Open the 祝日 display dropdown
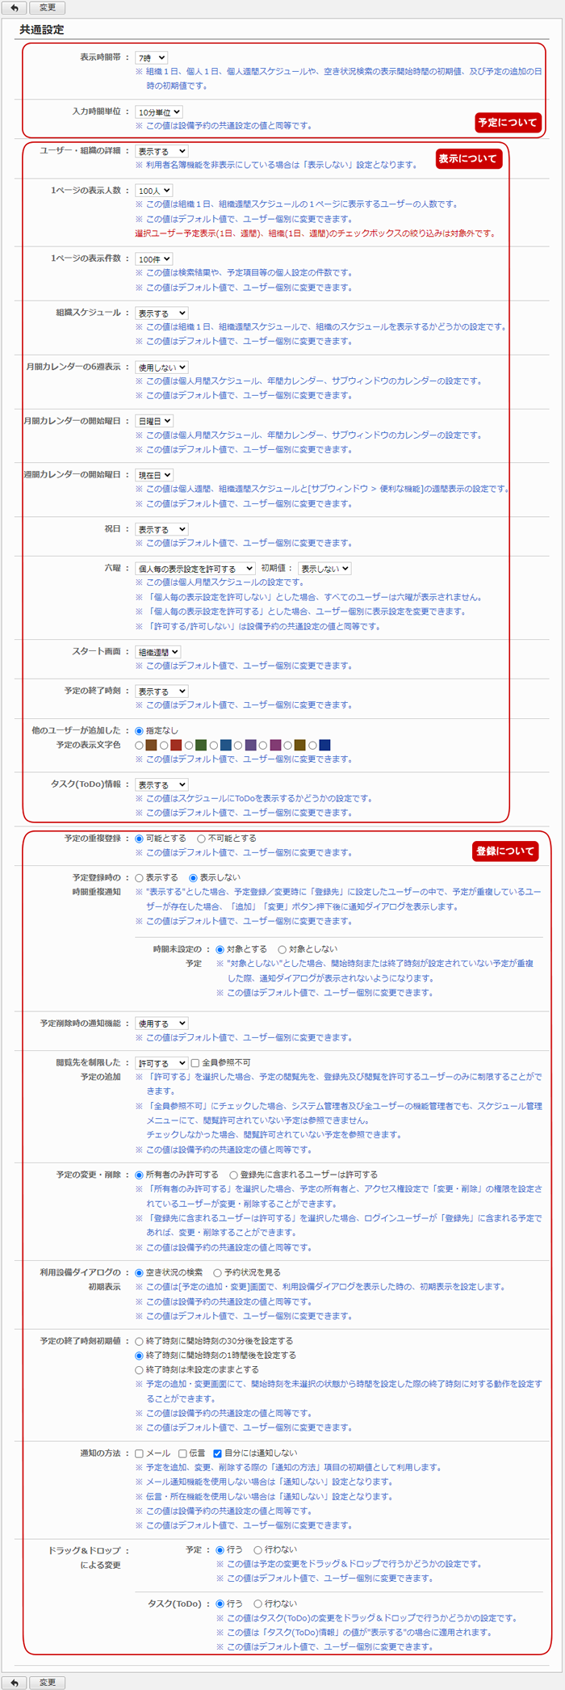 [x=161, y=530]
